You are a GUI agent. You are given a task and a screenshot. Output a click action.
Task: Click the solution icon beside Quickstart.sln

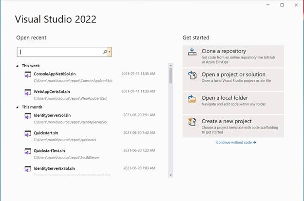[28, 134]
